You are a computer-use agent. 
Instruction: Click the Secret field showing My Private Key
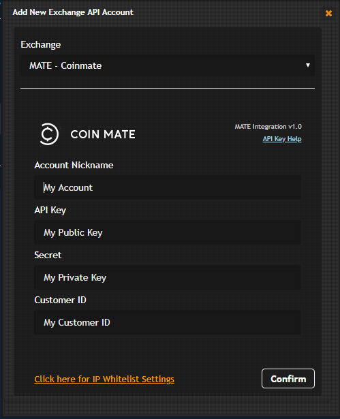[168, 277]
